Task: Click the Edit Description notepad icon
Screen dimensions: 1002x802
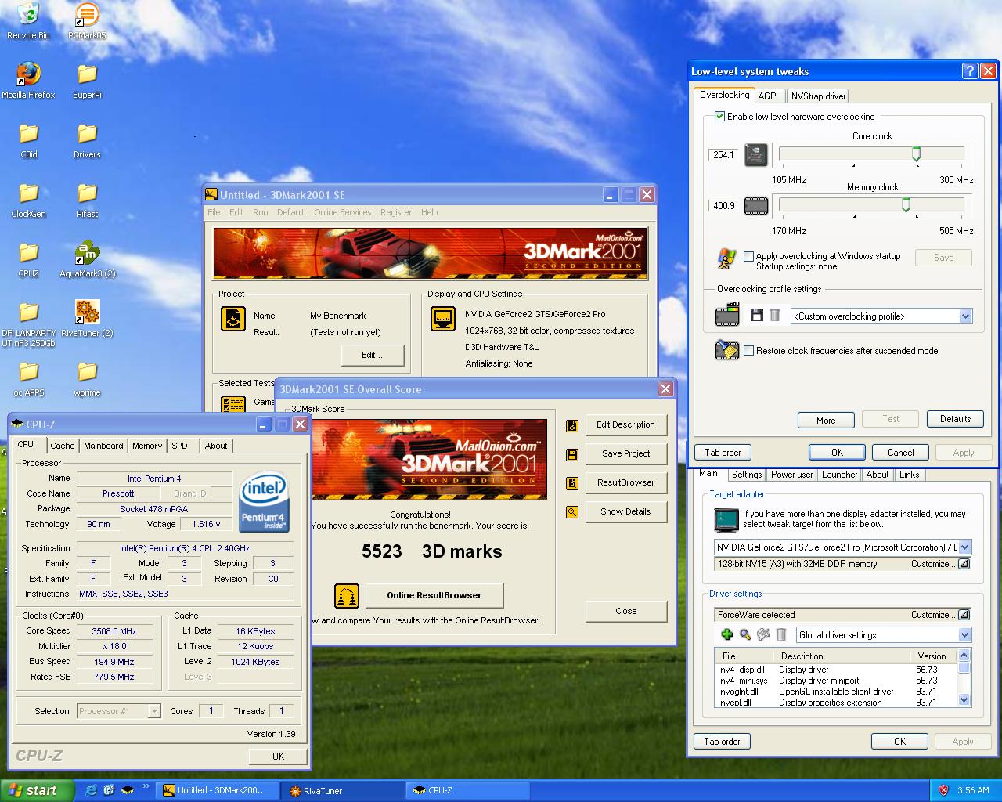Action: (x=572, y=425)
